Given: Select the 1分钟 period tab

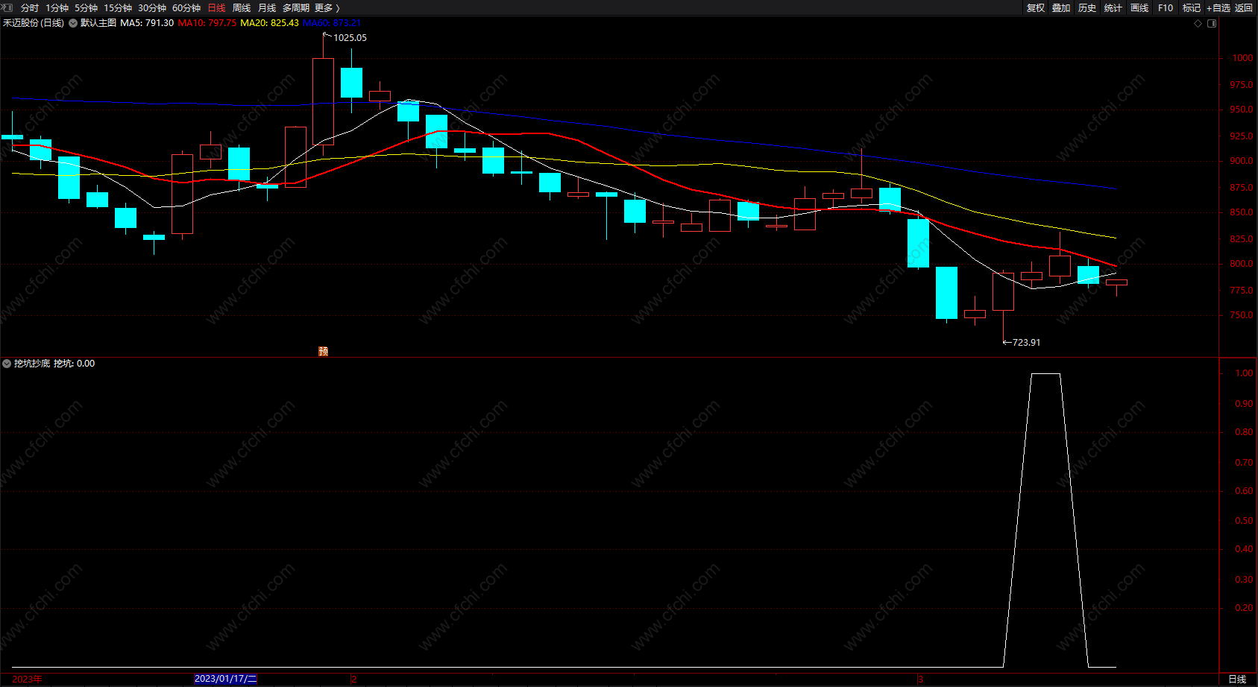Looking at the screenshot, I should 57,8.
